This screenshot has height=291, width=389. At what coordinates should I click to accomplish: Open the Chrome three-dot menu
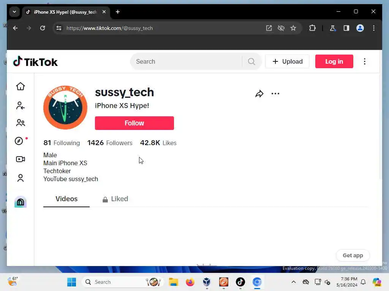pyautogui.click(x=374, y=28)
